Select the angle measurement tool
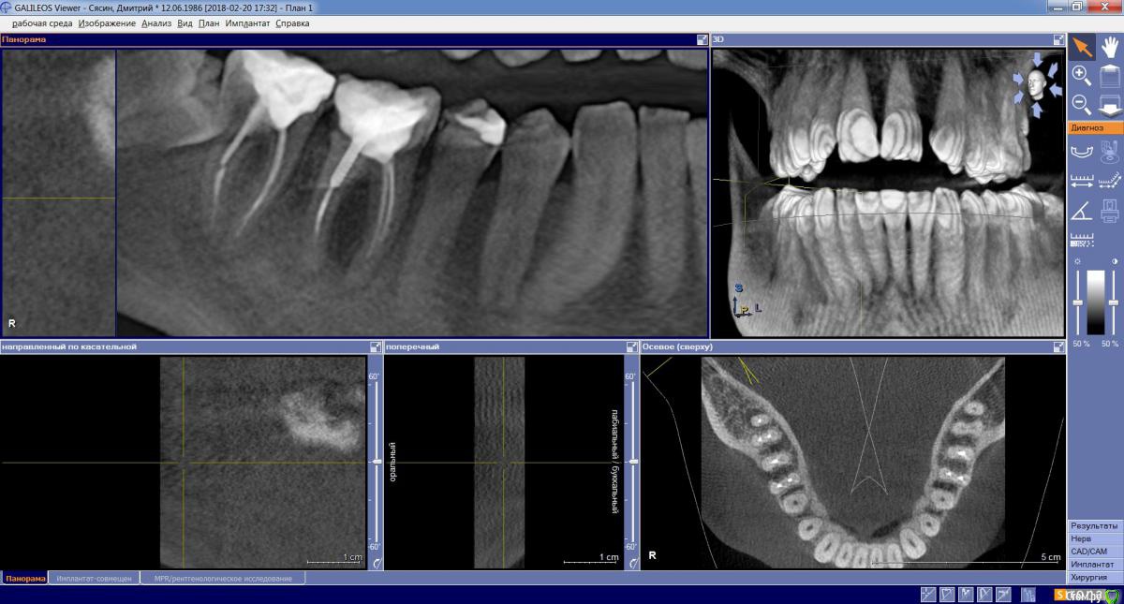The width and height of the screenshot is (1124, 604). click(1082, 210)
